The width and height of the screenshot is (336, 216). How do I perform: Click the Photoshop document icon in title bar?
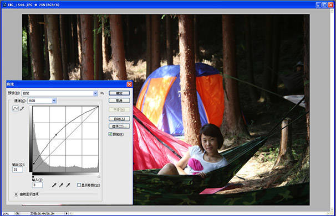coord(4,4)
